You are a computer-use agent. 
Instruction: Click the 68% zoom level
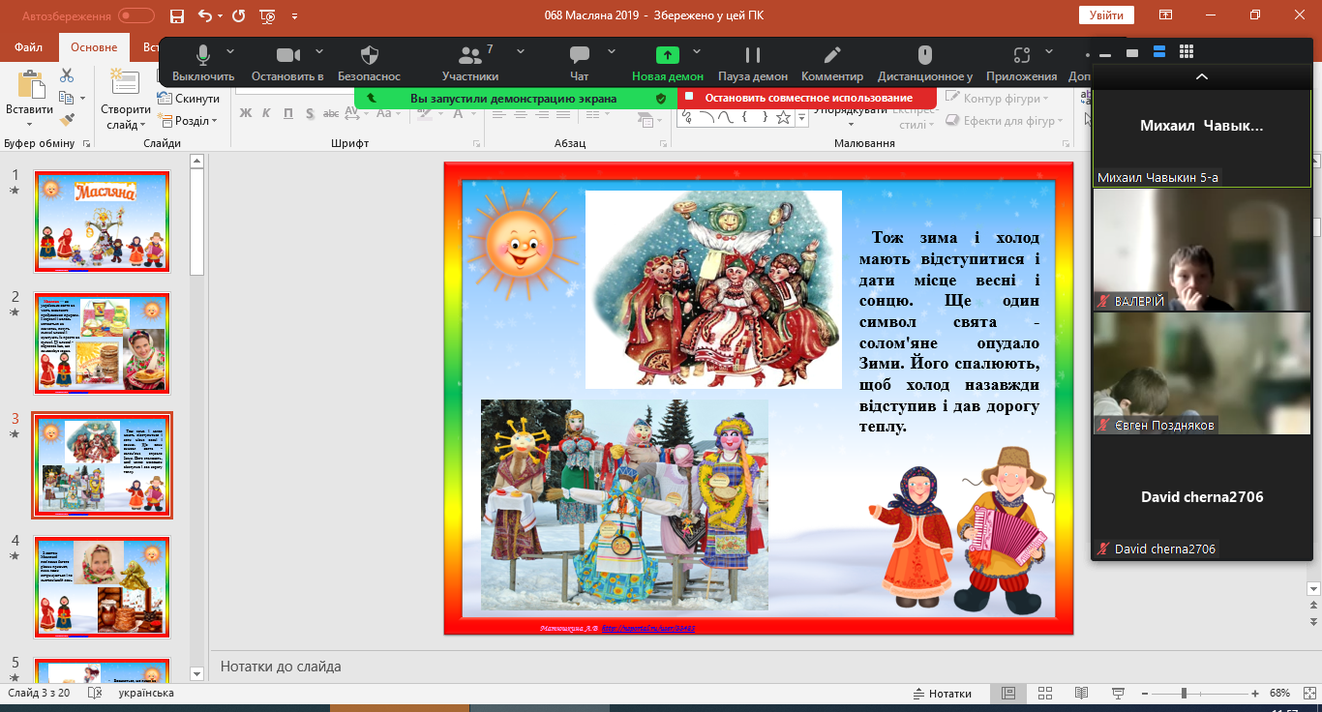pos(1279,694)
